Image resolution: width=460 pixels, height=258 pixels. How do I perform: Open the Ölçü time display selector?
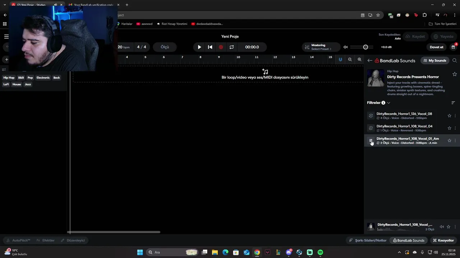click(165, 47)
